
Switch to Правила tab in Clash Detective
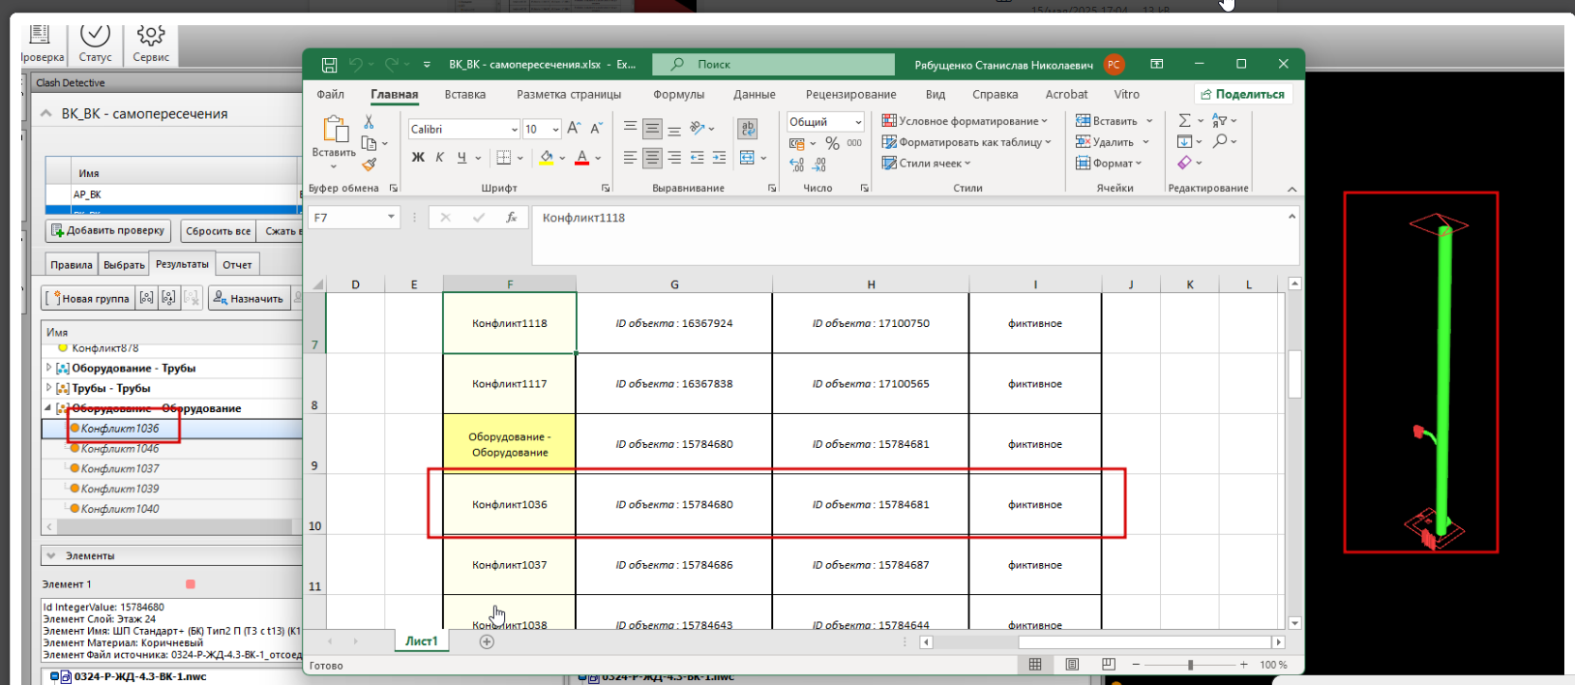point(72,264)
